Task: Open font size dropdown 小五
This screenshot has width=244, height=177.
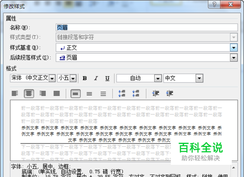Action: tap(73, 79)
